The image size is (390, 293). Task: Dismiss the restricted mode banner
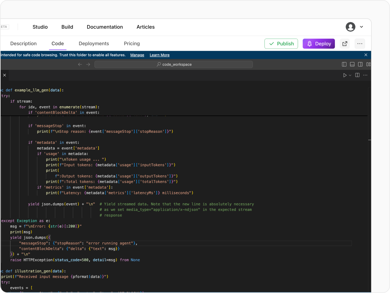[x=366, y=55]
